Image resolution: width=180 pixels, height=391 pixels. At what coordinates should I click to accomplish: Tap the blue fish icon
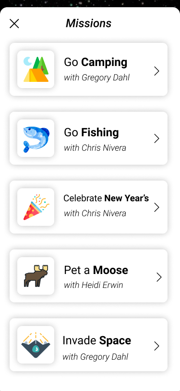pos(36,138)
